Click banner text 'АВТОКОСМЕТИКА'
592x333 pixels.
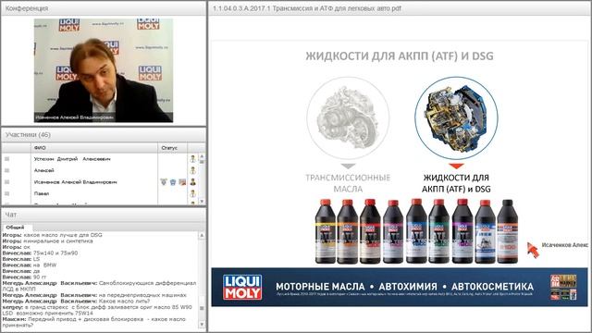492,287
